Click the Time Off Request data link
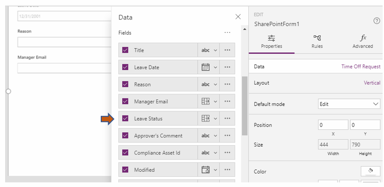Screen dimensions: 384x187 point(360,67)
